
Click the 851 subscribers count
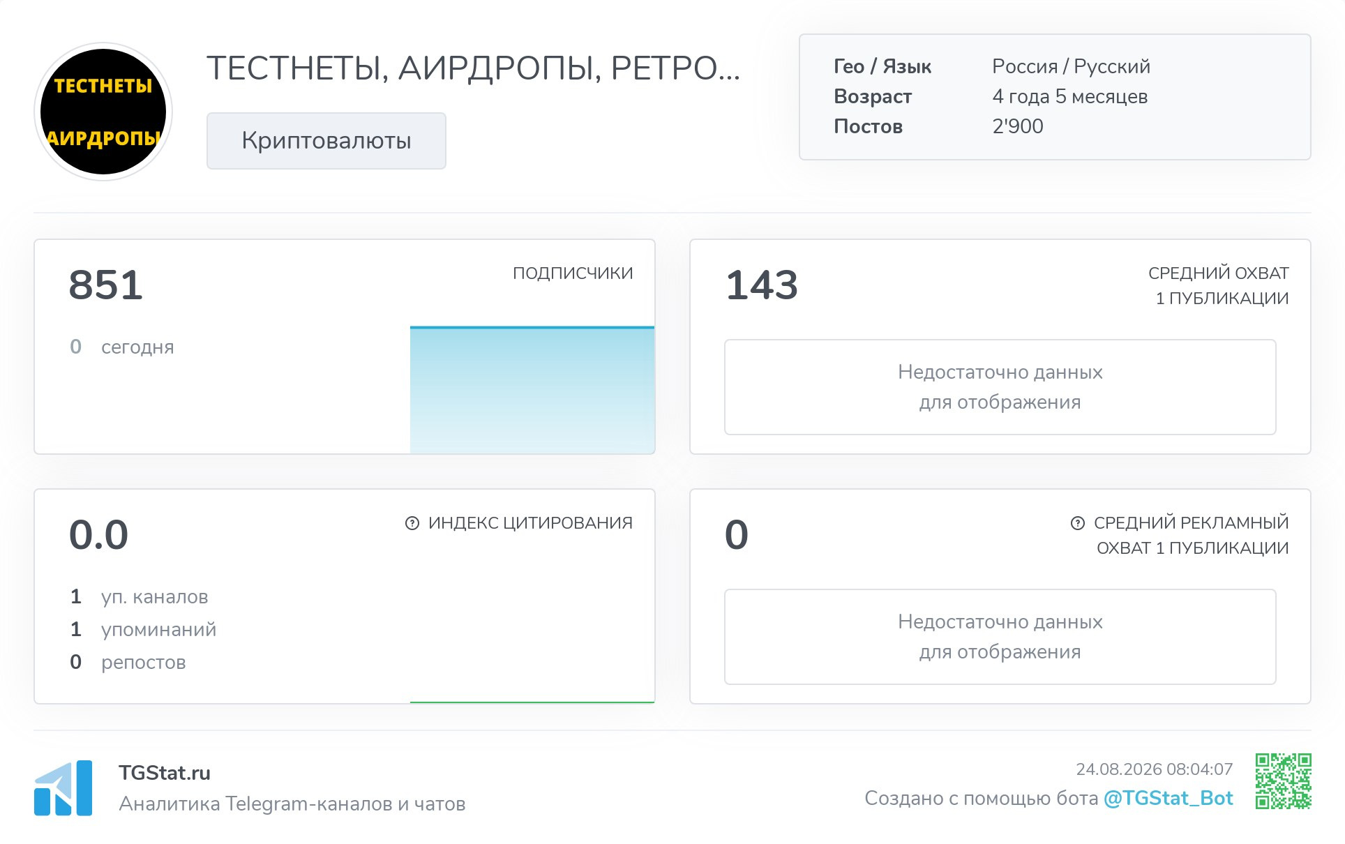tap(106, 285)
